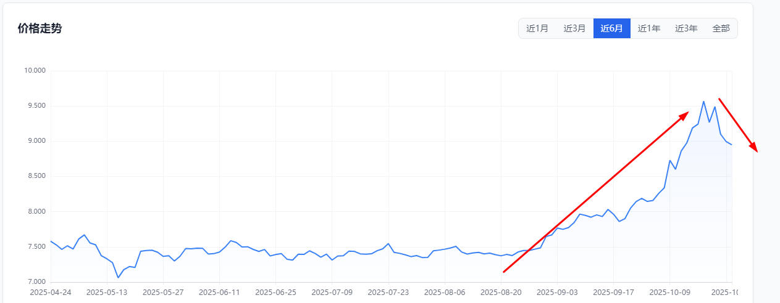Viewport: 780px width, 303px height.
Task: Click the highest peak of the price line
Action: pos(703,102)
